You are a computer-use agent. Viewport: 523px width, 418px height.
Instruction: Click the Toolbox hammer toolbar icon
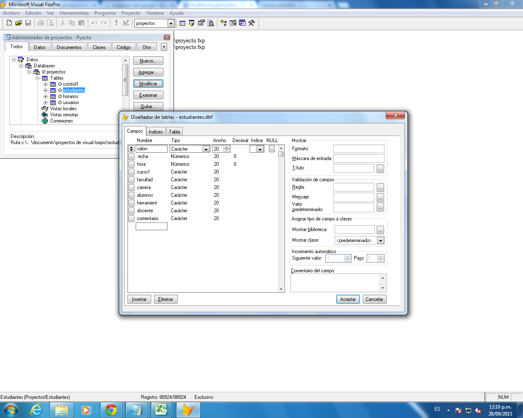click(x=252, y=23)
